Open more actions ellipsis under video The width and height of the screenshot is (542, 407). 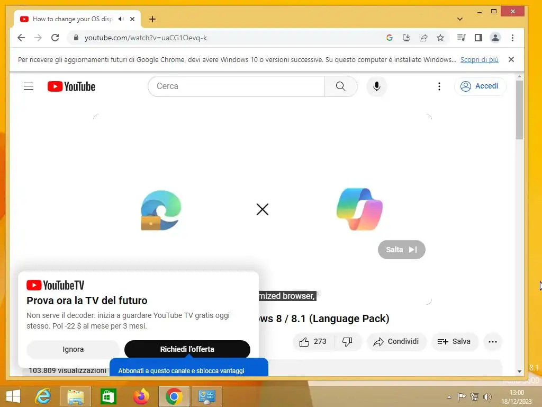click(x=493, y=342)
